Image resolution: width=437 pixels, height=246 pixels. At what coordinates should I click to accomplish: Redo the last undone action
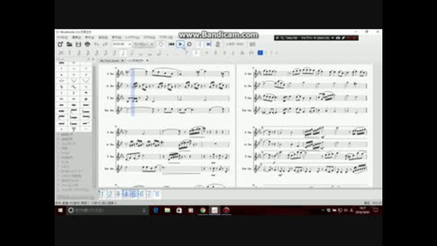point(105,44)
